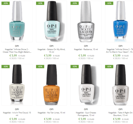The height and width of the screenshot is (124, 133).
Task: Open Closer Then You Might Belem product title
Action: point(17,50)
